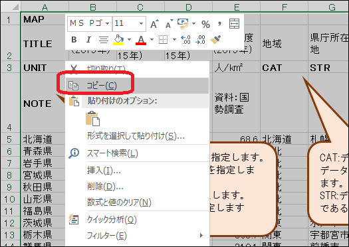
Task: Toggle italic formatting in mini toolbar
Action: click(x=88, y=40)
